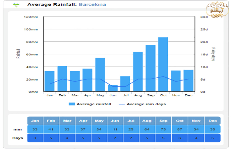Click the 54 mm value for May

(99, 129)
